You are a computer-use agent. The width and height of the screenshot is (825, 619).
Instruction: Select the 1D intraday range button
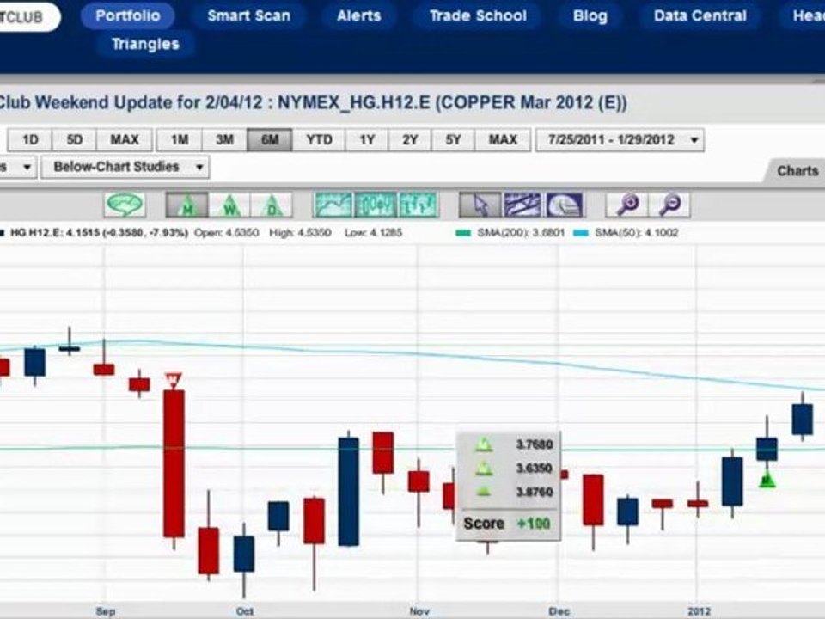coord(30,140)
